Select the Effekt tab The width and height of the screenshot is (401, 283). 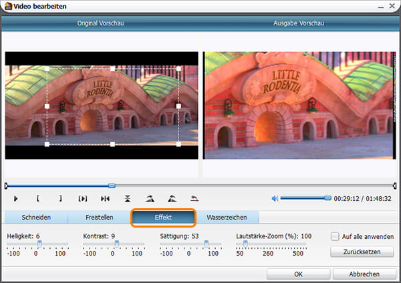[x=163, y=218]
